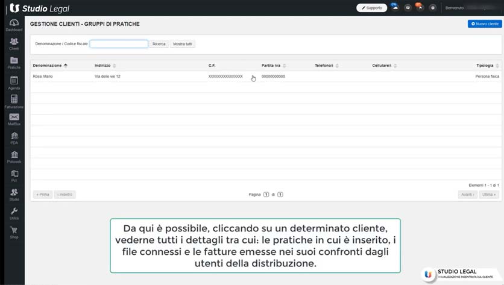Open the Rossi Mario client row
504x285 pixels.
pos(266,77)
